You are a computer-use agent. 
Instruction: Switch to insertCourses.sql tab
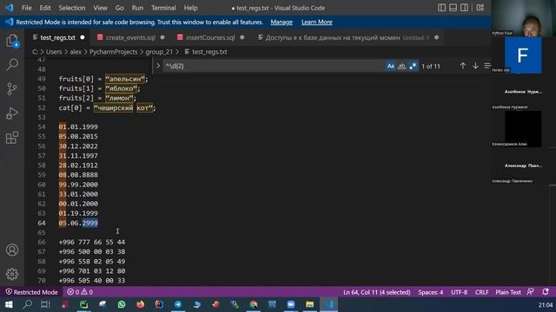[210, 37]
